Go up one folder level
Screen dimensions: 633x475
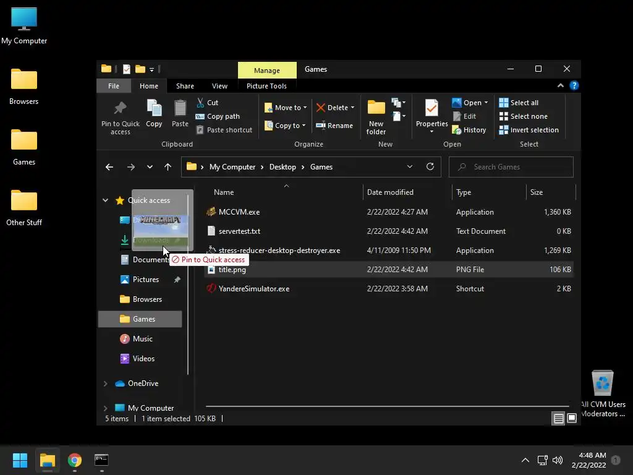pyautogui.click(x=168, y=167)
